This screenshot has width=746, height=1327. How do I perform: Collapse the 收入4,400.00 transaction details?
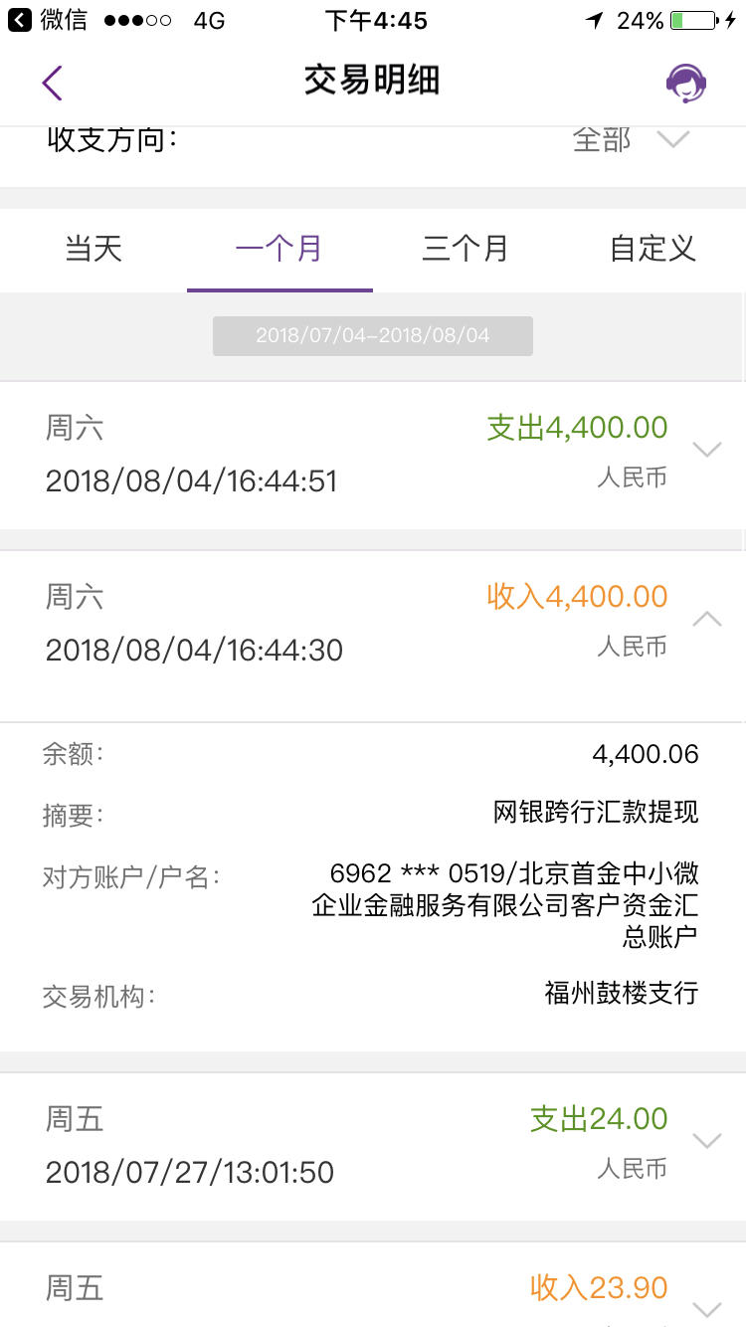coord(706,619)
